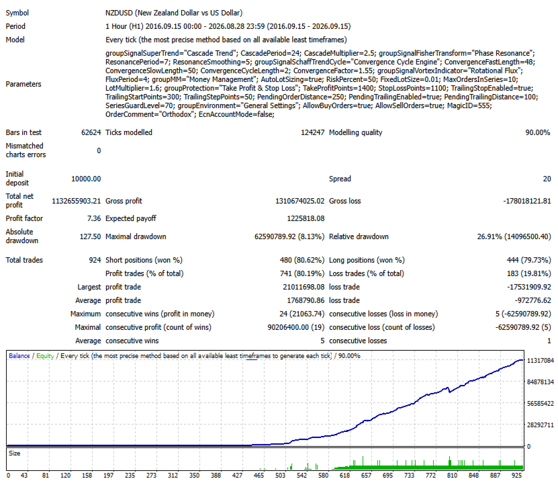558x483 pixels.
Task: Click the dip in the blue balance curve
Action: click(x=449, y=392)
